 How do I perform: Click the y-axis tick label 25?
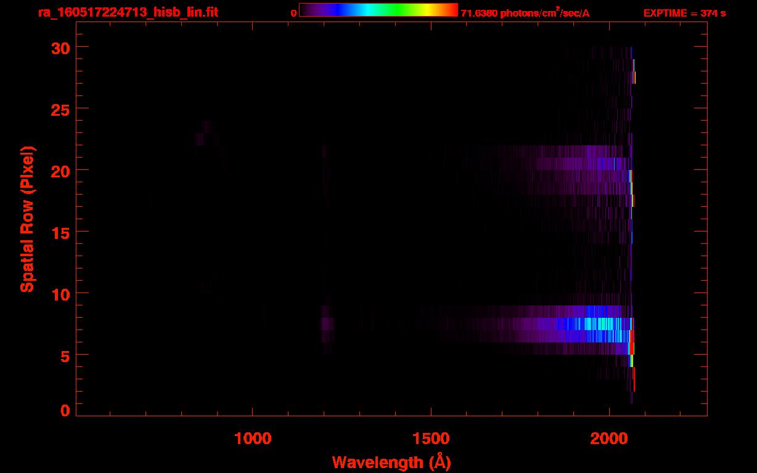point(60,109)
